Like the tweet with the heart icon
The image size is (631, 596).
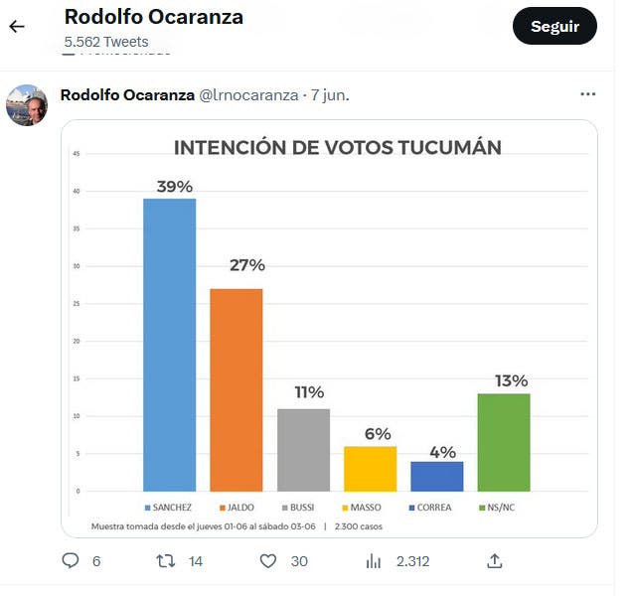(x=268, y=560)
